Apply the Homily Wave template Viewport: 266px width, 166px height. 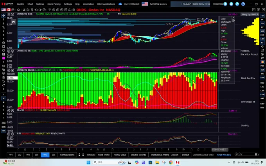point(120,155)
